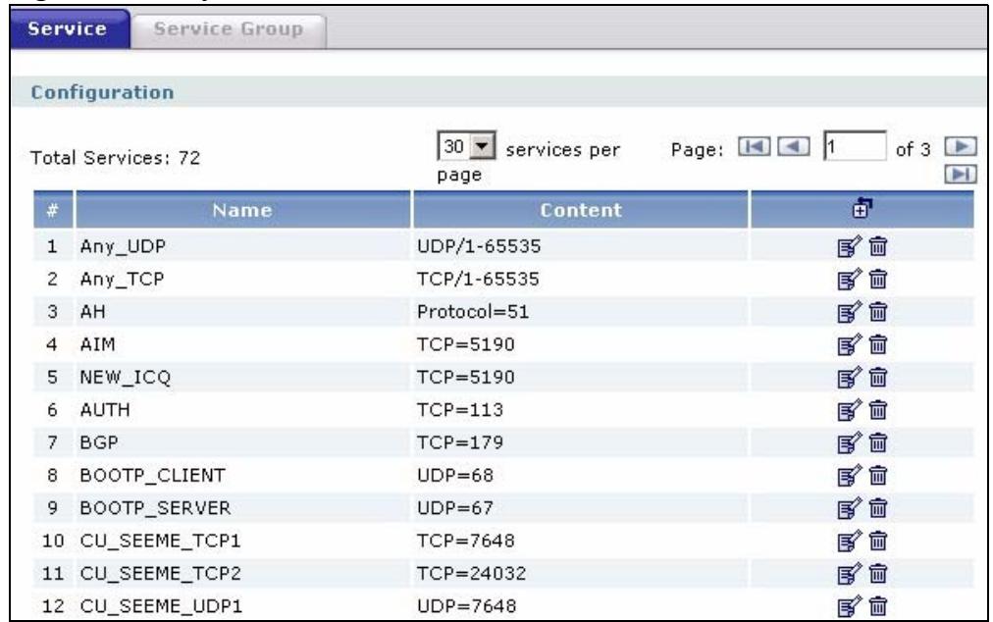The image size is (993, 622).
Task: Delete the BOOTP_CLIENT service entry
Action: (878, 476)
